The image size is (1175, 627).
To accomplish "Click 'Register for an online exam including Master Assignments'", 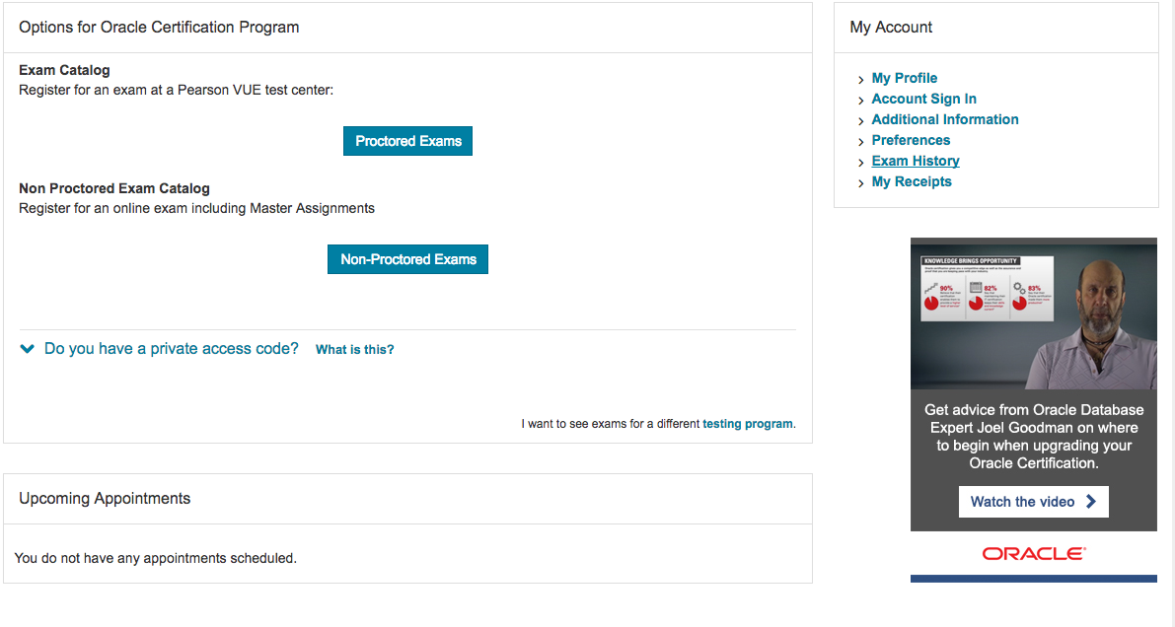I will [x=196, y=208].
